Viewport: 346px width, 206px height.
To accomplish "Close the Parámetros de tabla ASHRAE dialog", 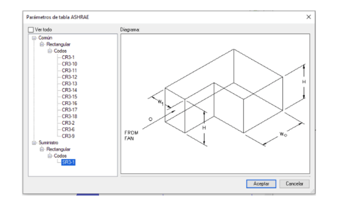I will [x=308, y=17].
